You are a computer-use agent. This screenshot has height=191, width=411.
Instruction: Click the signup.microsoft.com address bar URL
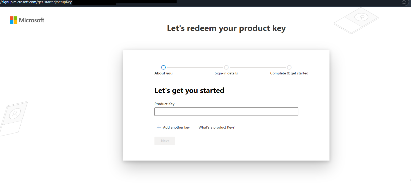[36, 2]
